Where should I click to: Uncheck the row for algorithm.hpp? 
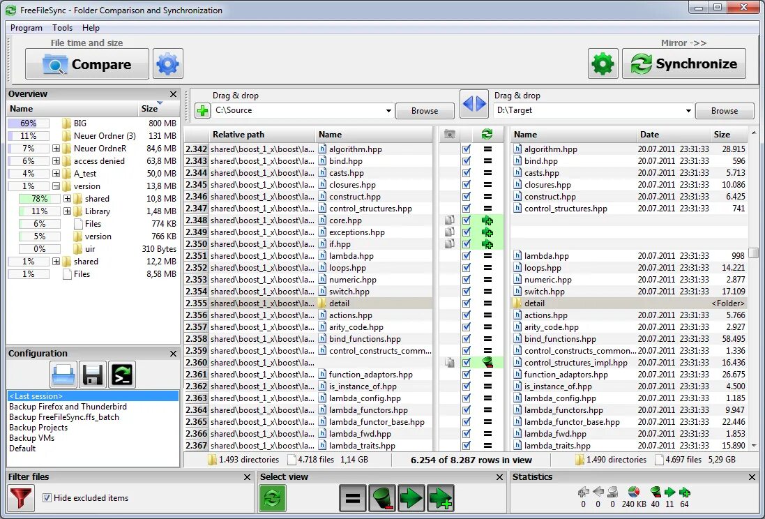pyautogui.click(x=467, y=149)
